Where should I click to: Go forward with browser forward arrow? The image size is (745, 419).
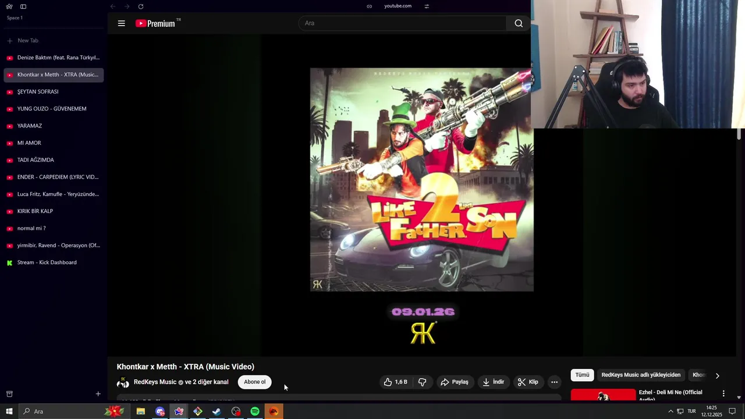coord(127,6)
